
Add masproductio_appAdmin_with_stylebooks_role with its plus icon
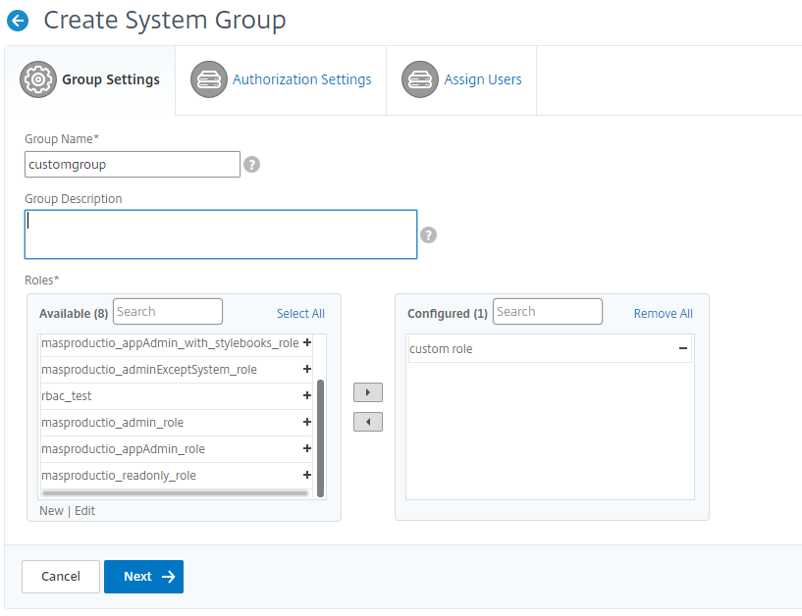point(307,342)
